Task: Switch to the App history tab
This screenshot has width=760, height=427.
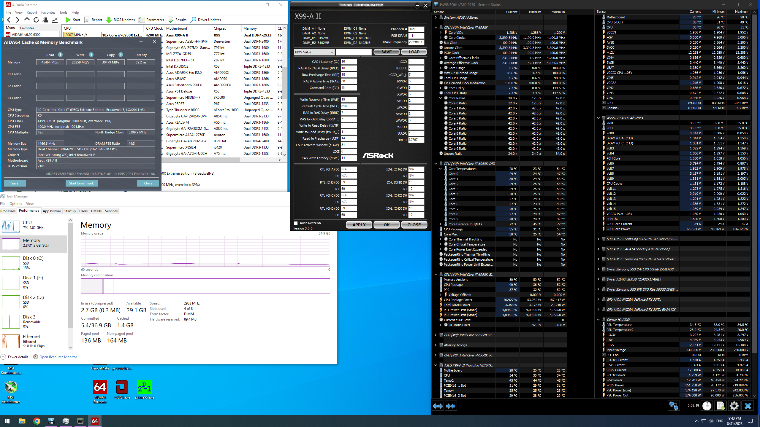Action: (52, 211)
